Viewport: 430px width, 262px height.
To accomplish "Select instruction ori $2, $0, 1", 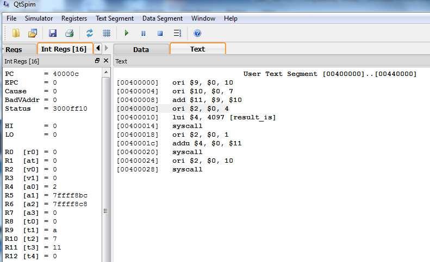I will 201,135.
